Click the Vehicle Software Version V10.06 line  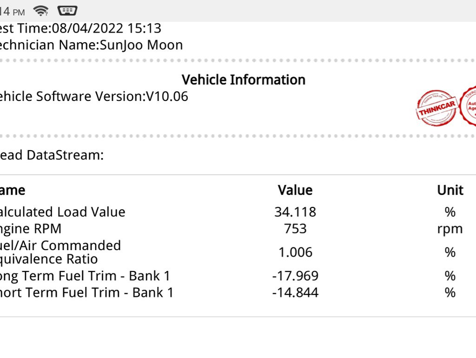(x=94, y=97)
